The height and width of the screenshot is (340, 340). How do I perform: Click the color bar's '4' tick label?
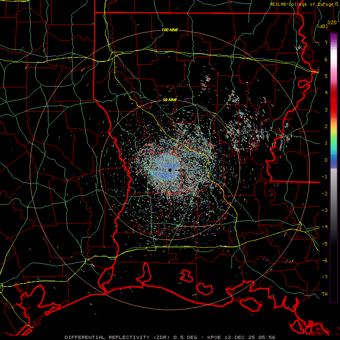click(326, 93)
